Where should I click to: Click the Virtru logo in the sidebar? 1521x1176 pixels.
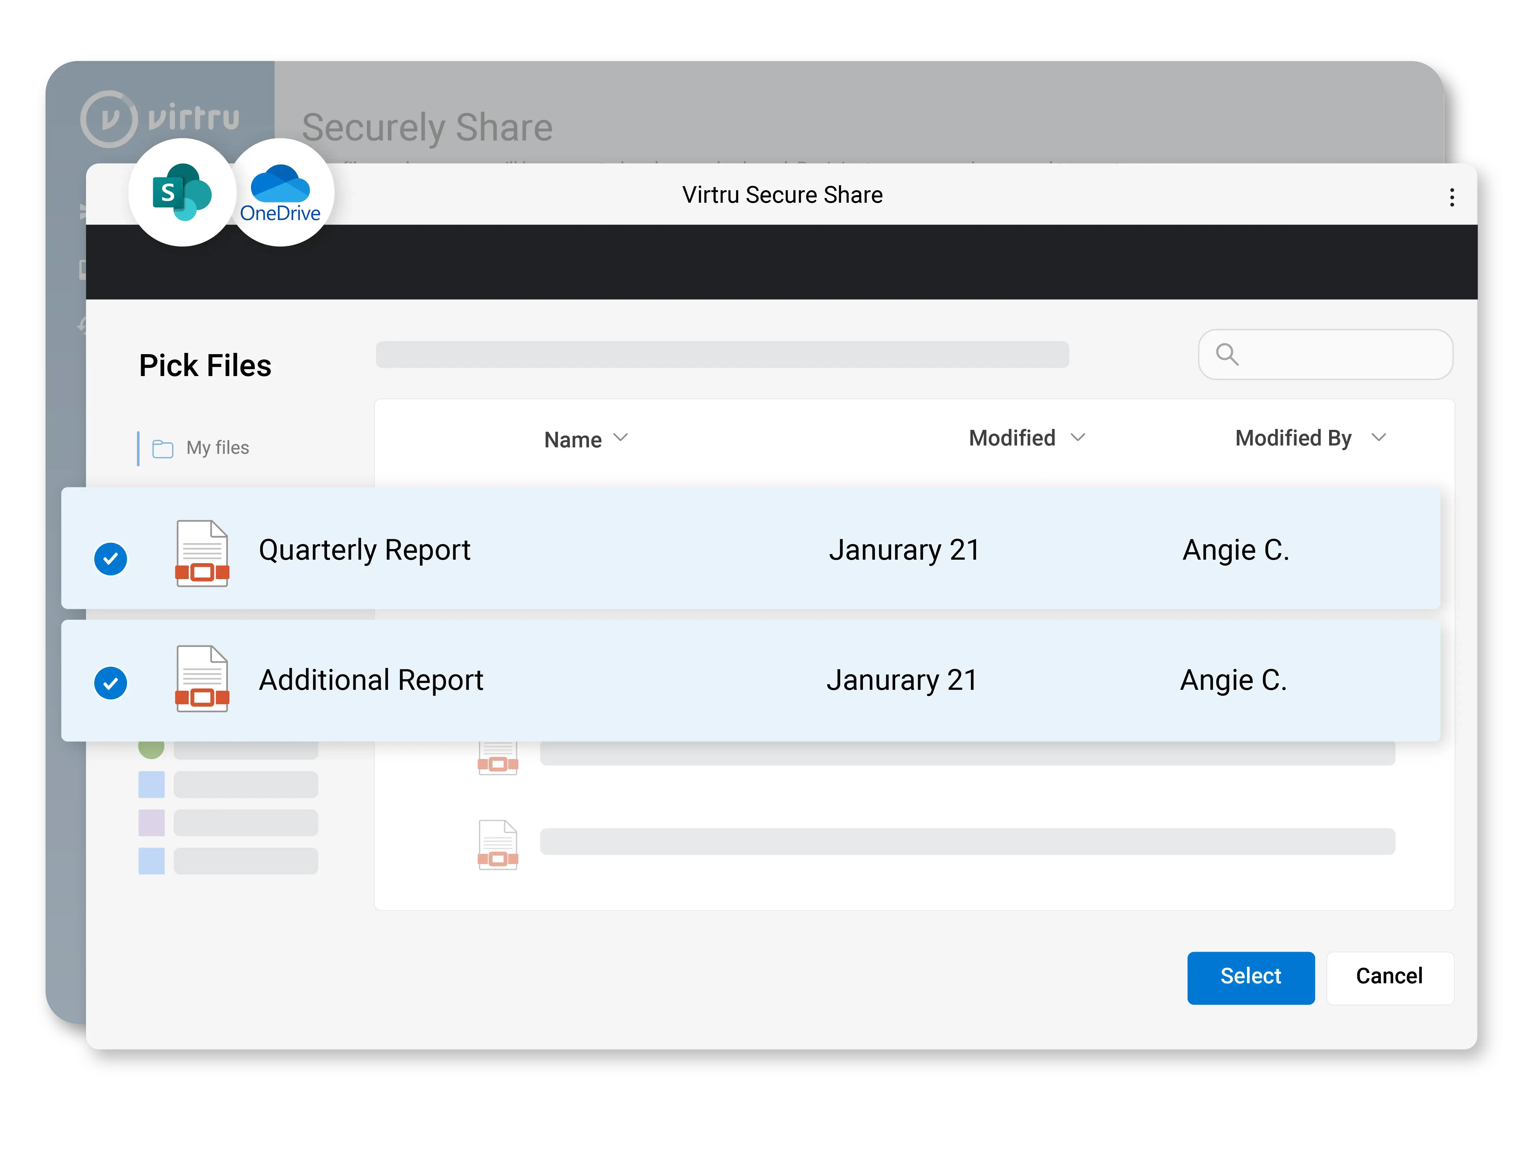(x=160, y=118)
